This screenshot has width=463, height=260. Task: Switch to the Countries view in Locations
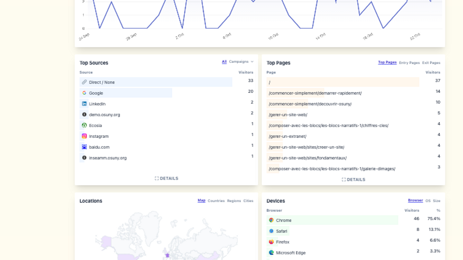pos(216,201)
